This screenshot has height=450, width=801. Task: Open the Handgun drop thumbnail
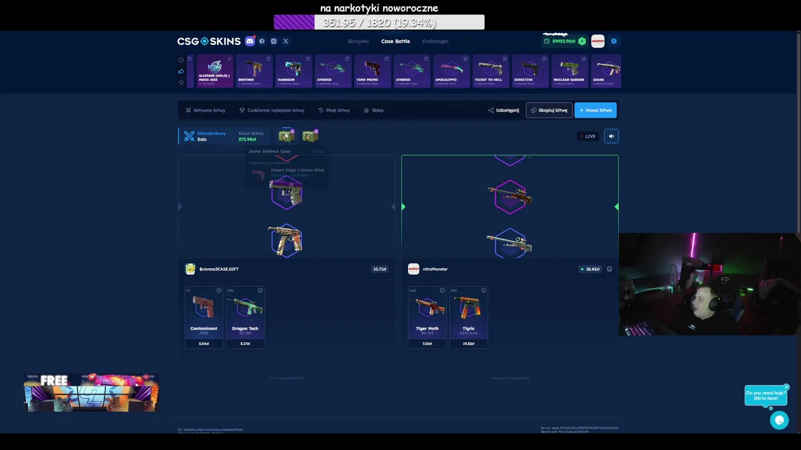(x=293, y=71)
